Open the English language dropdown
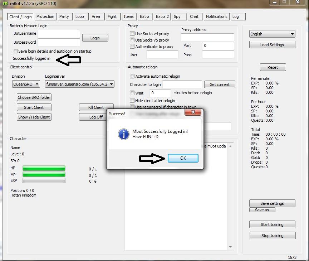 pos(272,34)
